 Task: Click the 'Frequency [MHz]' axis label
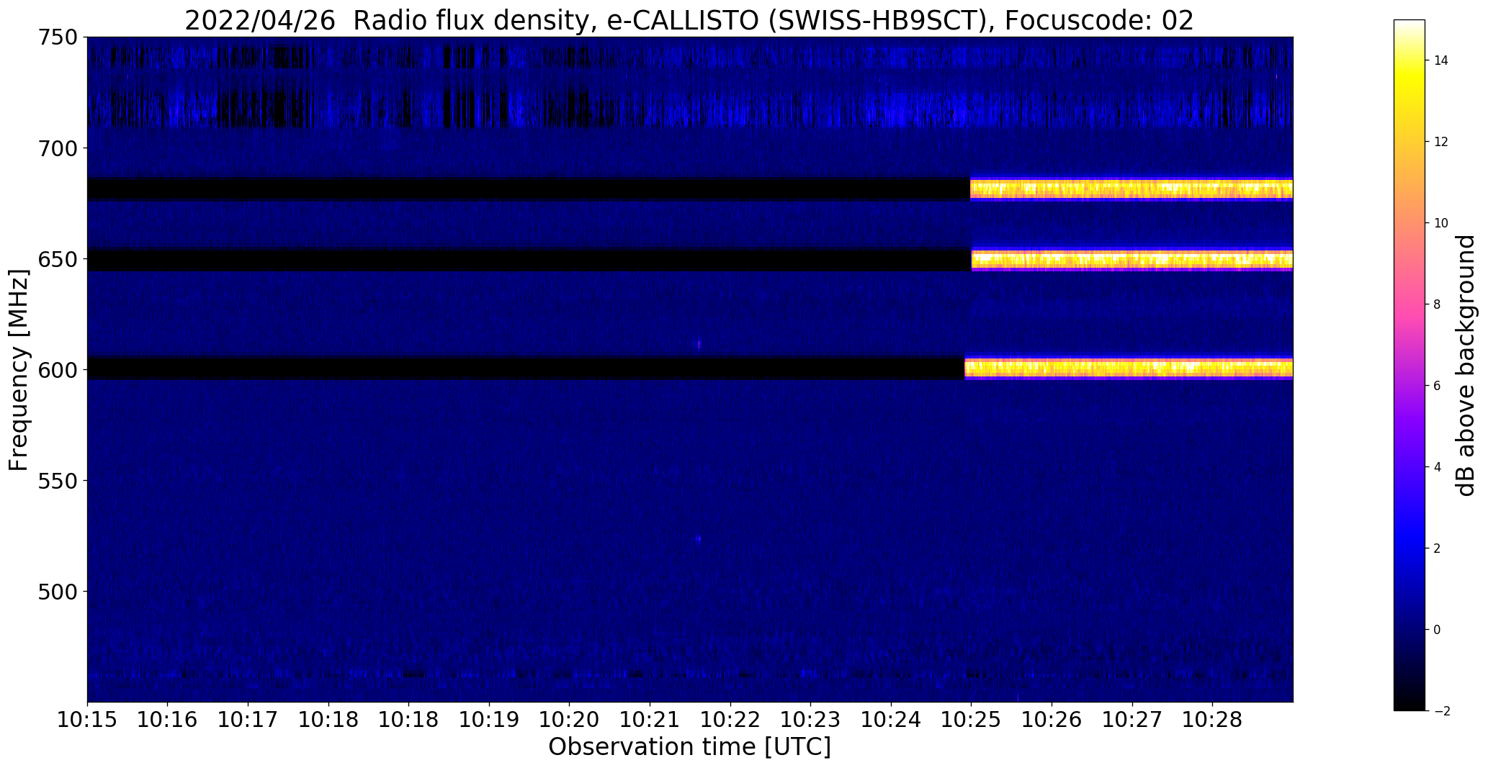point(19,370)
